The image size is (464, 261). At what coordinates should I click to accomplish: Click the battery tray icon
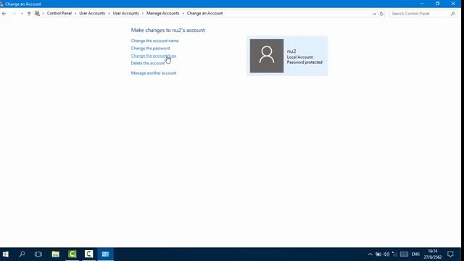[x=378, y=254]
